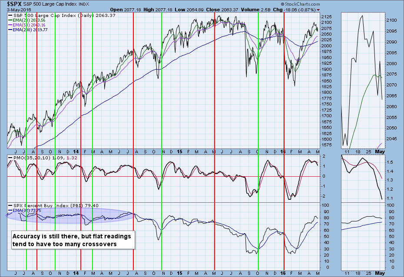Click the purple line marker beside EMA(50)
Viewport: 404px width, 277px height.
(x=10, y=25)
